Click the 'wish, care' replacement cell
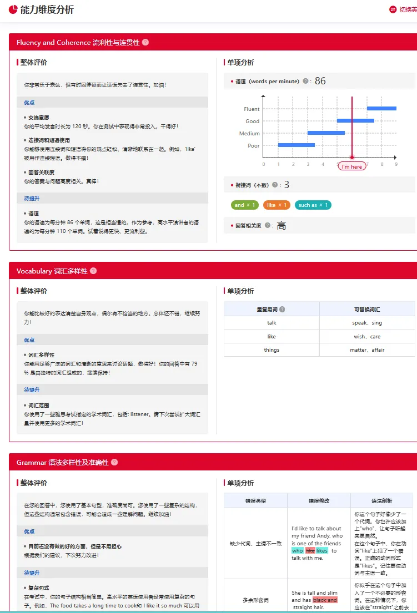 coord(367,337)
